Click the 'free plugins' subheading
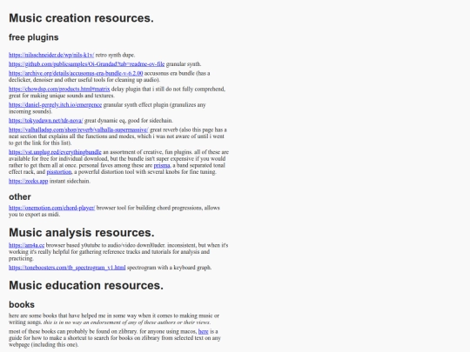470x352 pixels. tap(34, 37)
